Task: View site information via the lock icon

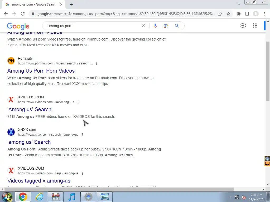Action: pyautogui.click(x=33, y=14)
